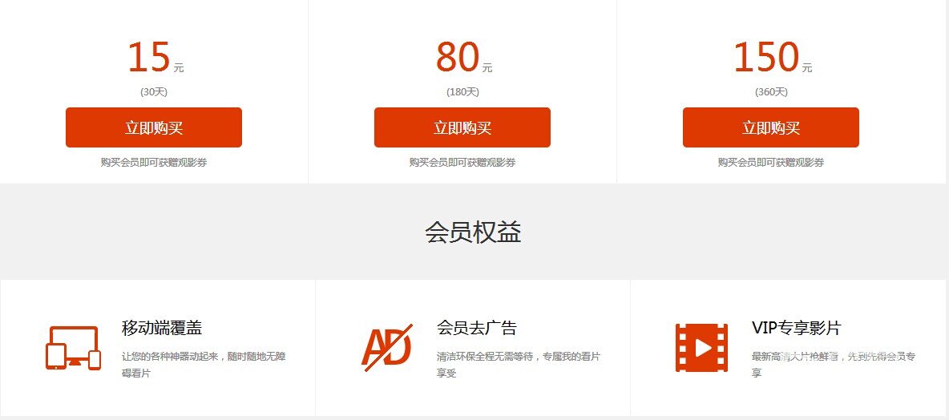
Task: Click the description text under 会员去广告
Action: (518, 364)
